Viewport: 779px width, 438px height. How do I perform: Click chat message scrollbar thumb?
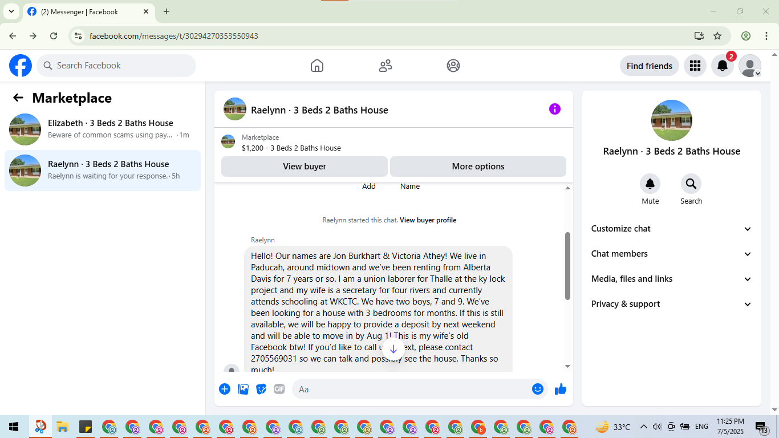coord(567,266)
